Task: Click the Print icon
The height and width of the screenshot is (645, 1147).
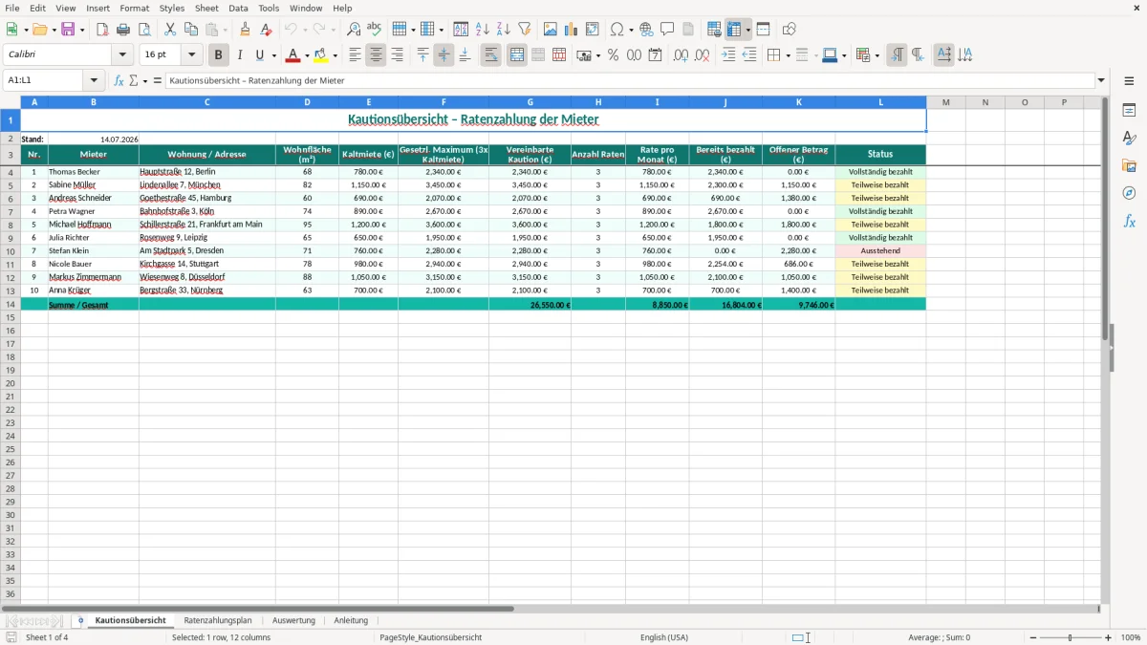Action: 123,30
